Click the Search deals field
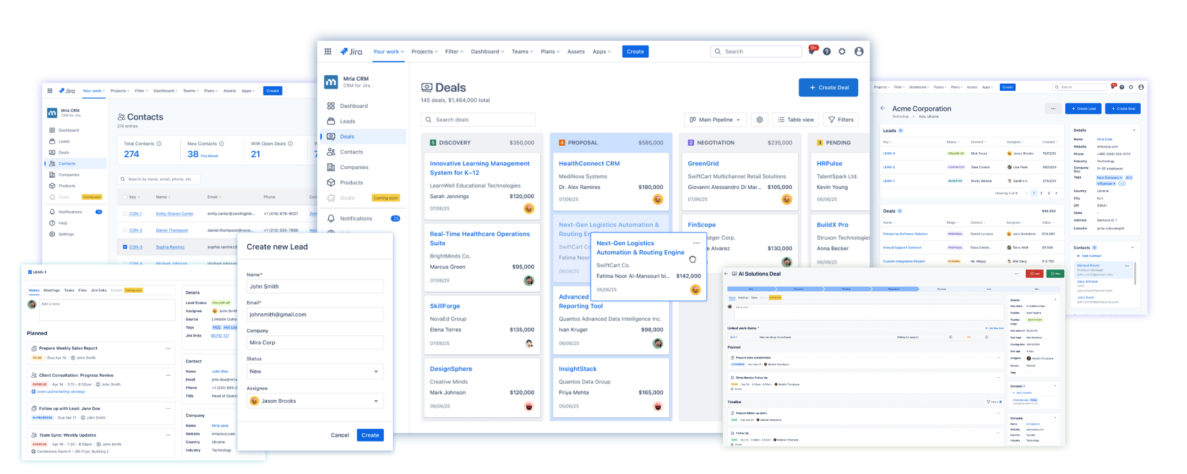The height and width of the screenshot is (474, 1187). tap(478, 120)
